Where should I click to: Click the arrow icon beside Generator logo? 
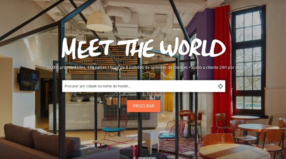134,158
